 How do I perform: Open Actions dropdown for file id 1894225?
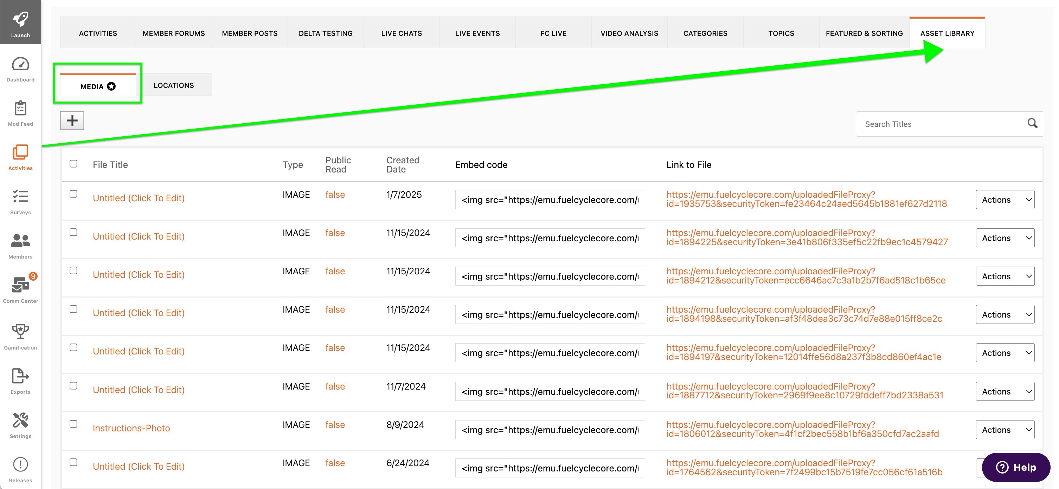pos(1005,238)
